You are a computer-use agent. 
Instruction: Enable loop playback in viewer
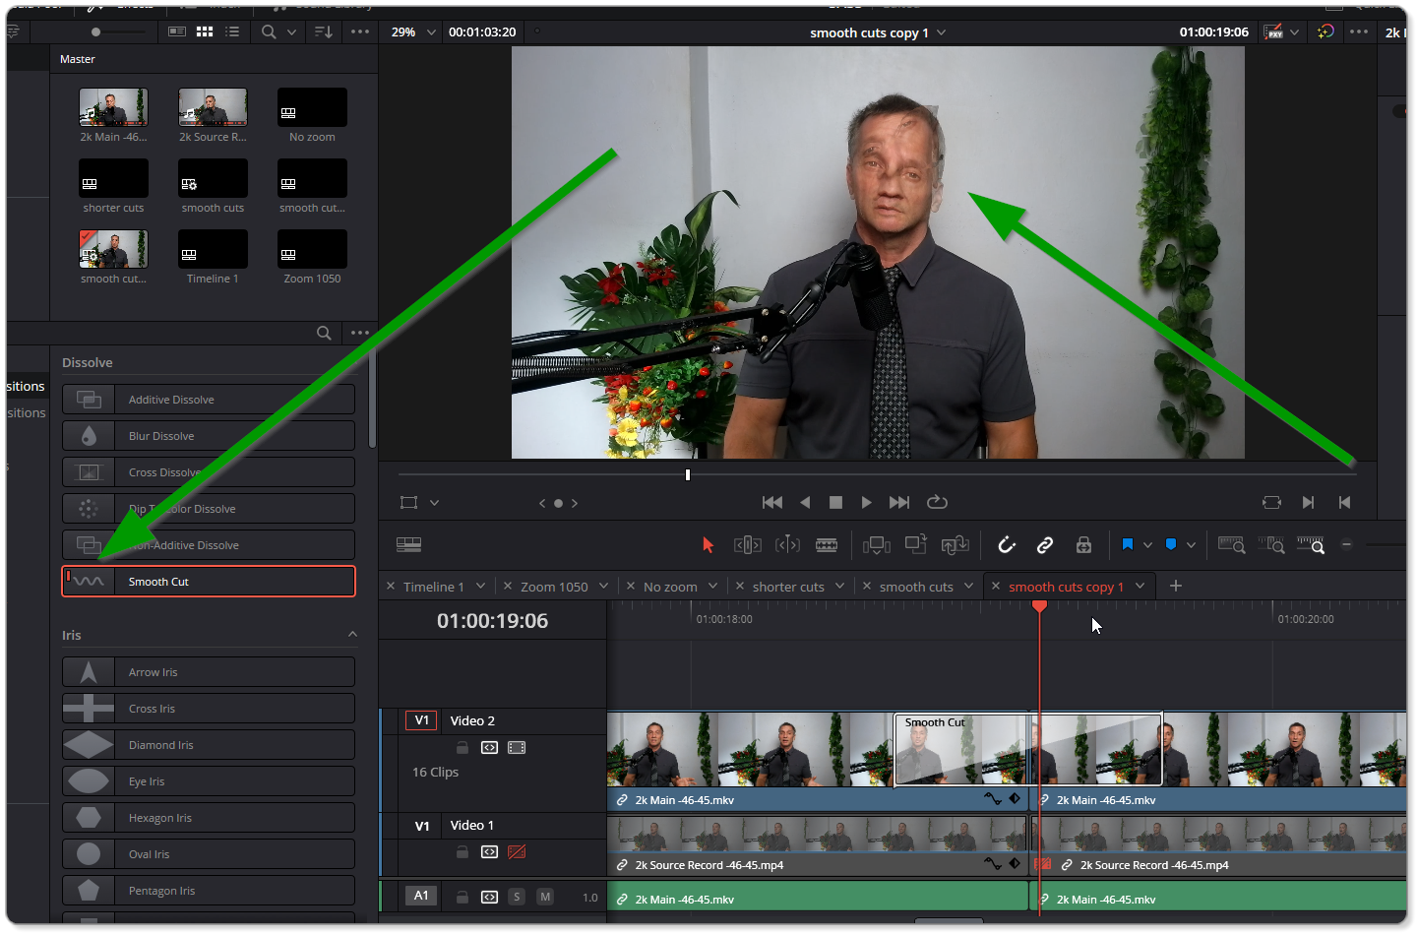pos(937,502)
